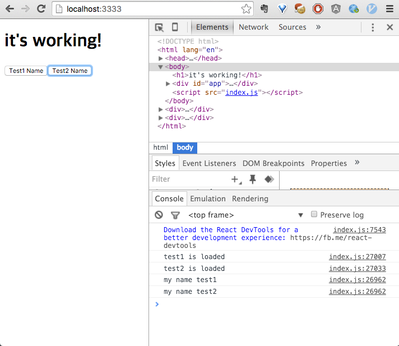Click the red stop-hand adblock extension

point(318,9)
